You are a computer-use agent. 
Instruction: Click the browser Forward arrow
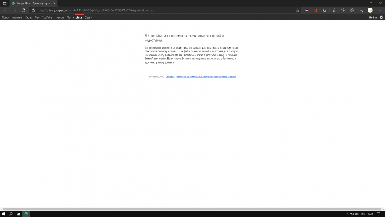(x=14, y=10)
